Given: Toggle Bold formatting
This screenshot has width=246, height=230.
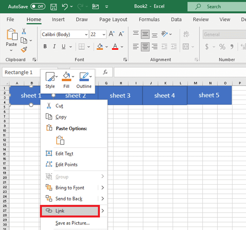Looking at the screenshot, I should pos(45,47).
